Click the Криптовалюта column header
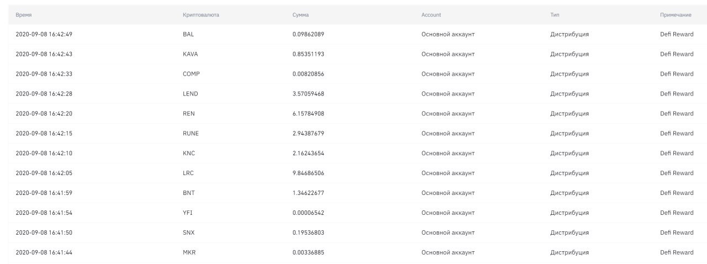The width and height of the screenshot is (707, 264). point(201,15)
